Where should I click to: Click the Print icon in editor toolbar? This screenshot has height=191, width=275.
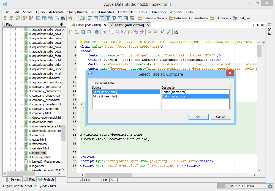coord(97,32)
